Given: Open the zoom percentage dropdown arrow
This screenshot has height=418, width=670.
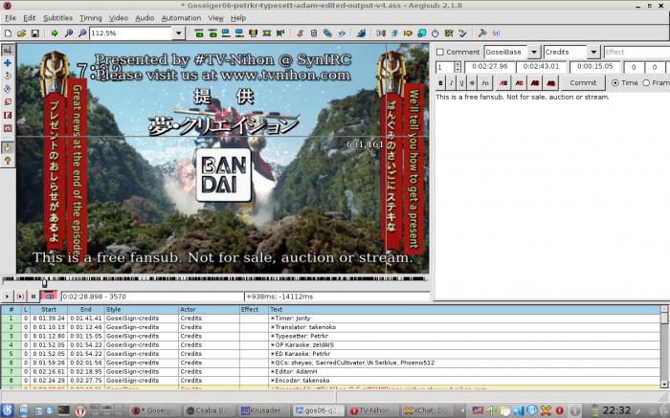Looking at the screenshot, I should point(179,33).
